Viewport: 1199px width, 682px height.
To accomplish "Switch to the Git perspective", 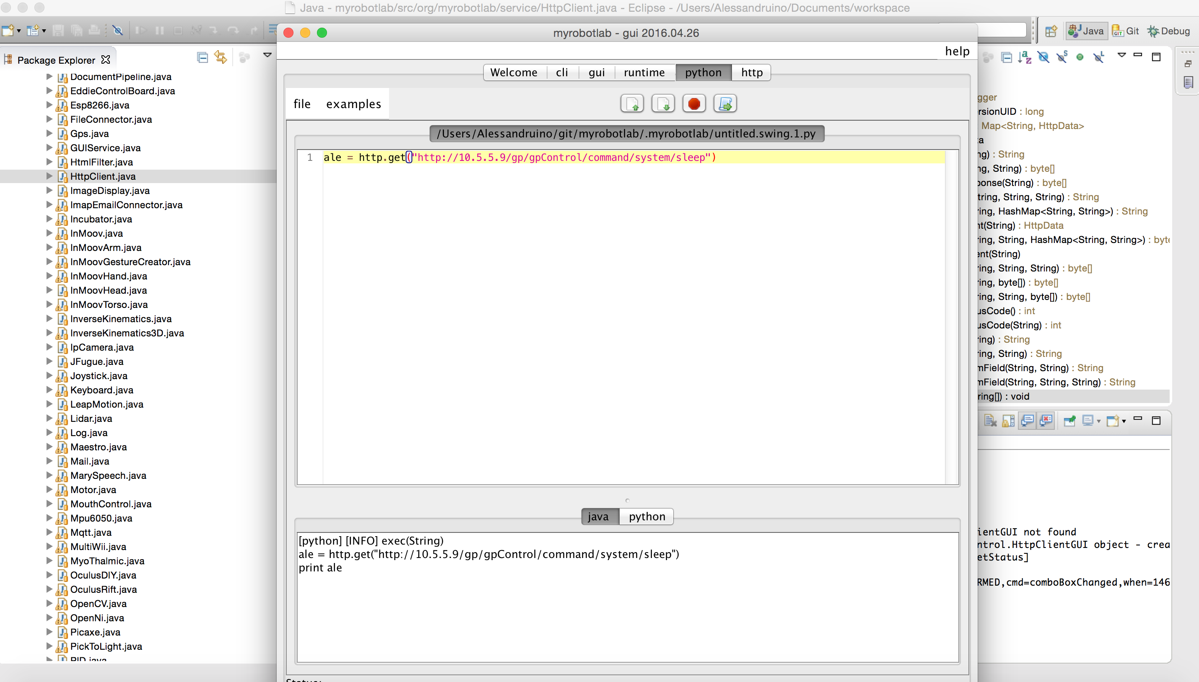I will click(1126, 31).
